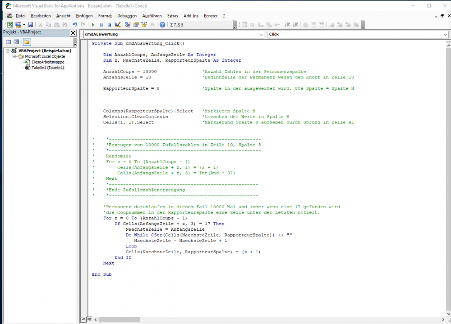Toggle Design Mode icon
The width and height of the screenshot is (451, 324).
(118, 25)
